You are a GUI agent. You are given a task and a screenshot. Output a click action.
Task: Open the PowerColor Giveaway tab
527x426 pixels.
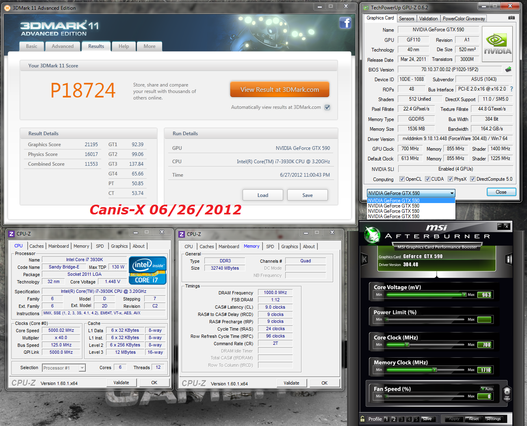tap(464, 19)
